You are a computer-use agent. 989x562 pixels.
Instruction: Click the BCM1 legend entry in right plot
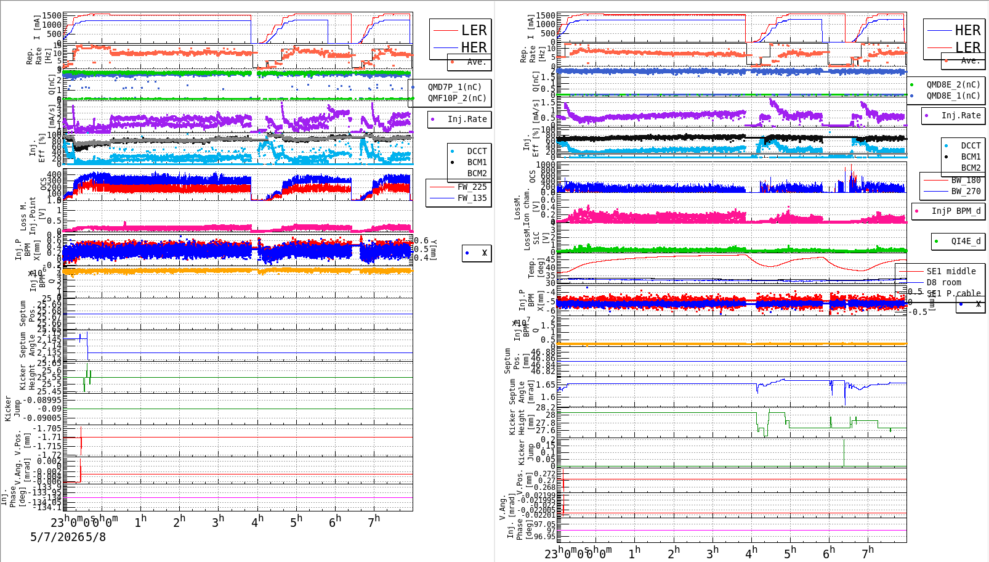(x=971, y=157)
